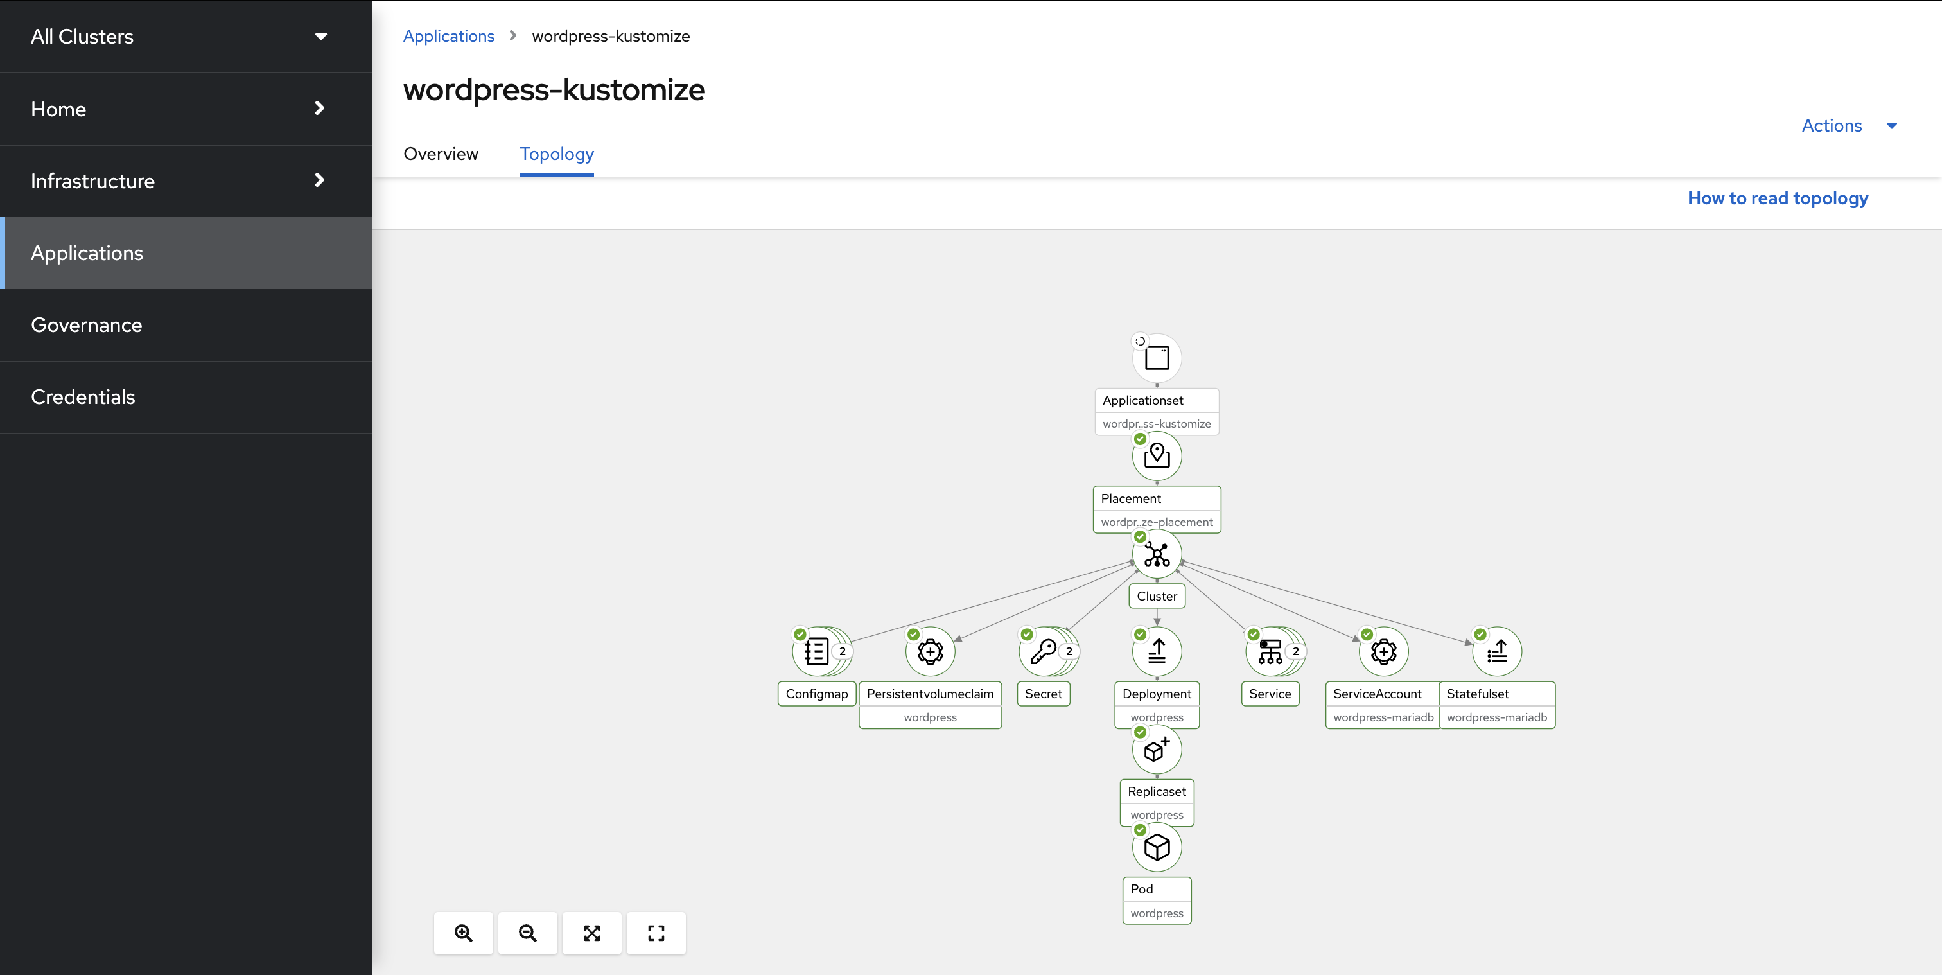Viewport: 1942px width, 975px height.
Task: Open the Governance menu item
Action: click(86, 325)
